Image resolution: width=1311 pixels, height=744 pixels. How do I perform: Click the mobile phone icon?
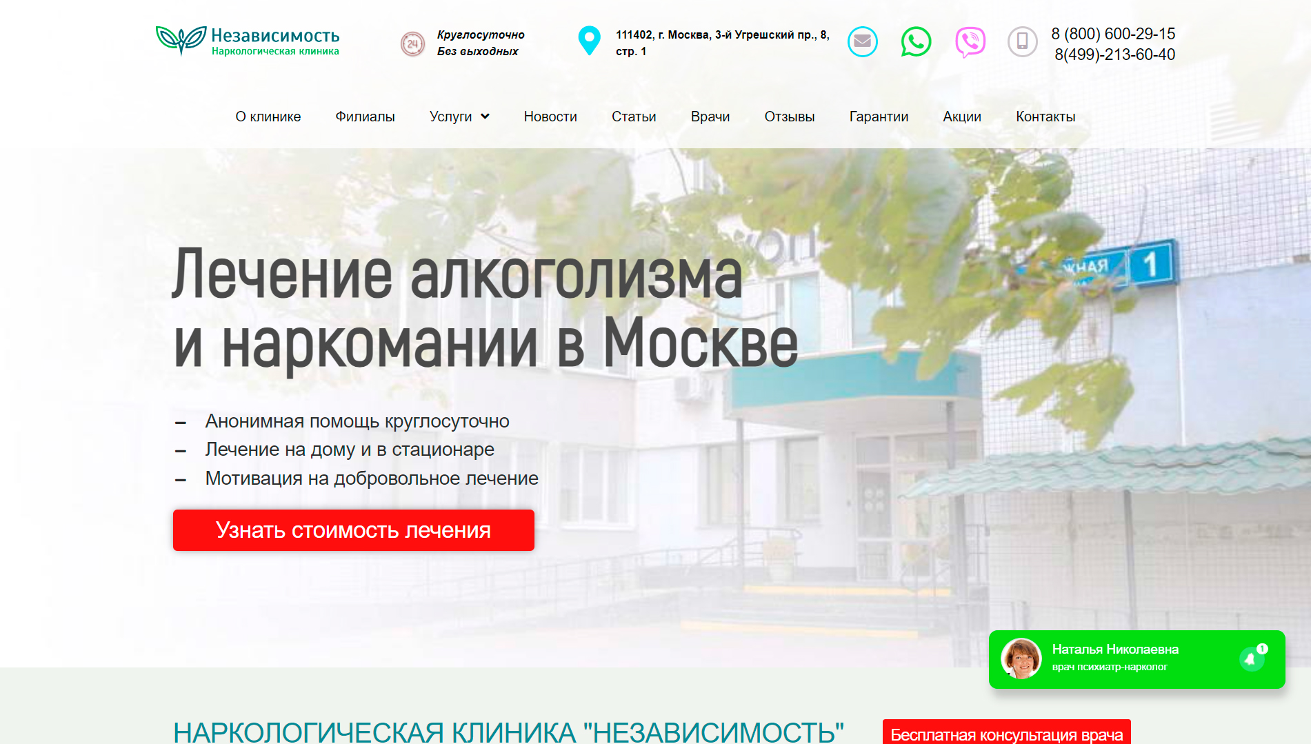(1022, 42)
